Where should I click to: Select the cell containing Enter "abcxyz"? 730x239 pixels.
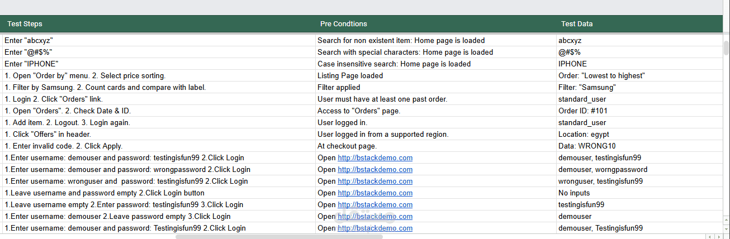29,41
